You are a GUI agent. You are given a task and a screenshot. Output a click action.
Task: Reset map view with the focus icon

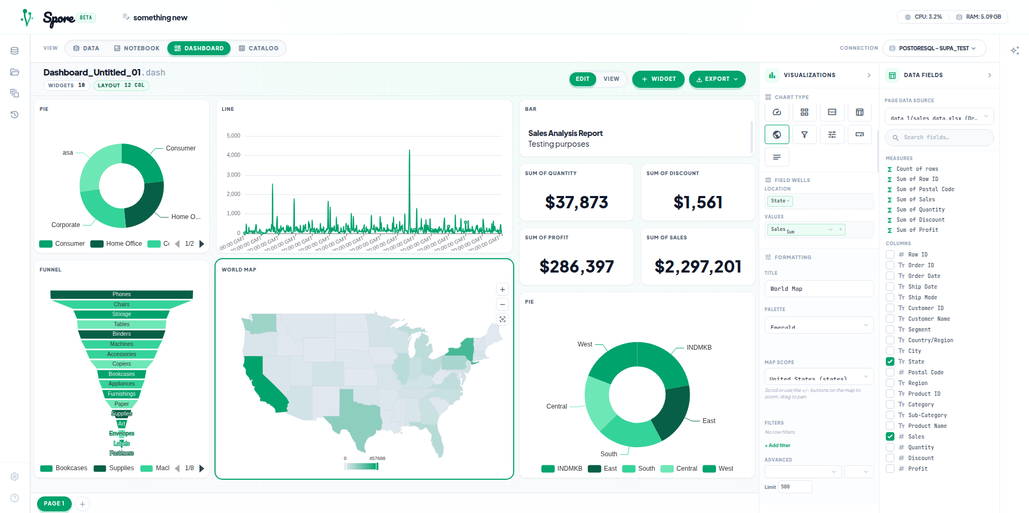tap(502, 319)
